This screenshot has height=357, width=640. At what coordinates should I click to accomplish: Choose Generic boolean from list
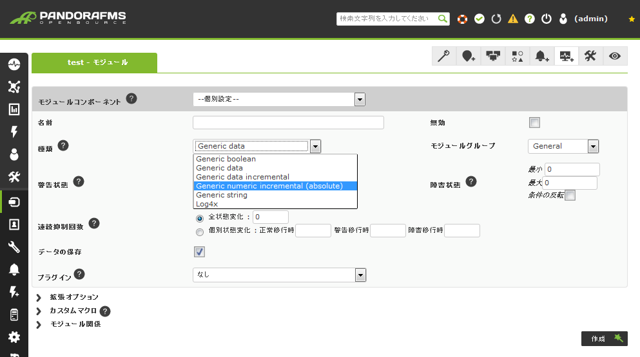(x=275, y=159)
